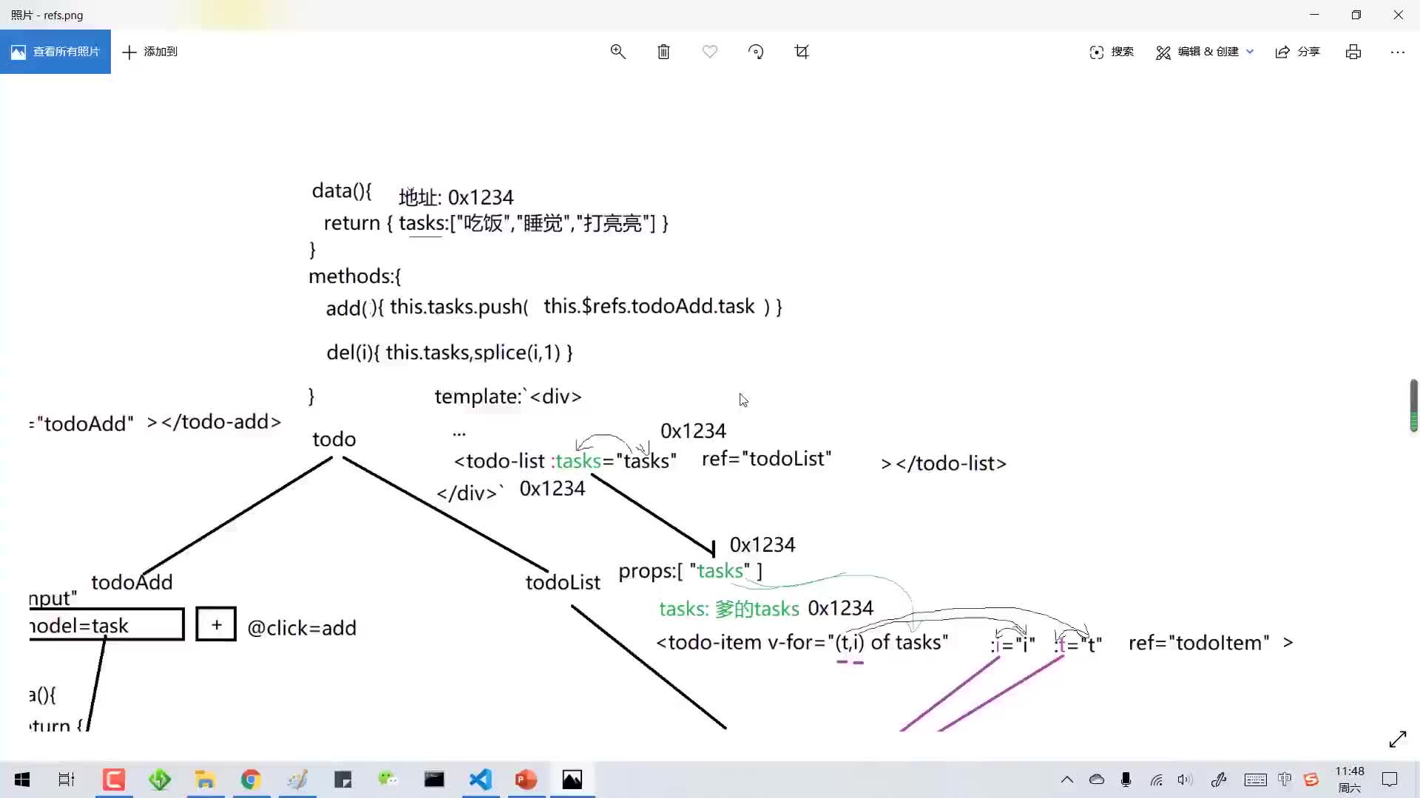The width and height of the screenshot is (1420, 798).
Task: Click the 'del(i){ this.tasks,splice(i,1) }' text
Action: 450,352
